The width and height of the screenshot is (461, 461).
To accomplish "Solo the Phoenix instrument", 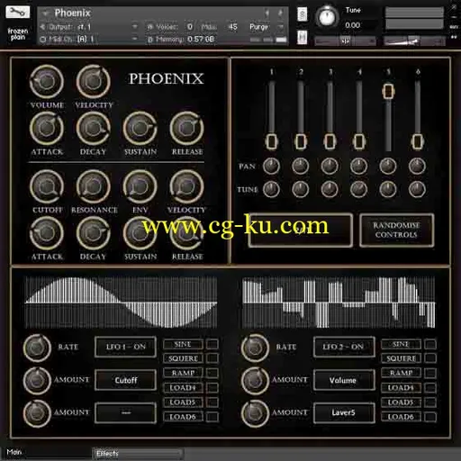I will pos(303,14).
